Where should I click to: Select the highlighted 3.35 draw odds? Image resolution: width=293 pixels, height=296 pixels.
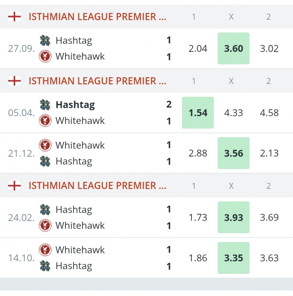[x=233, y=258]
